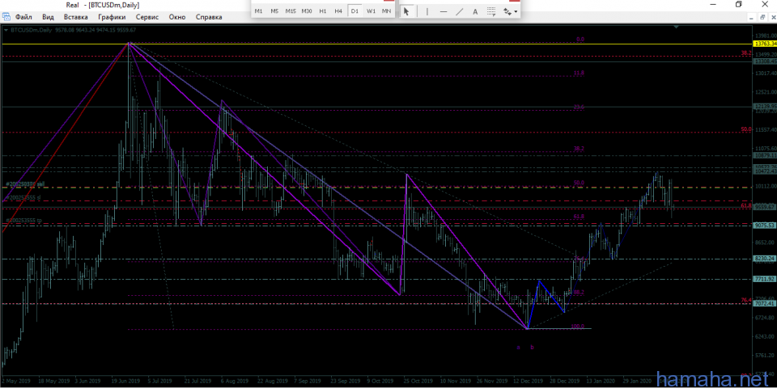Viewport: 777px width, 388px height.
Task: Switch to M1 timeframe
Action: tap(259, 11)
